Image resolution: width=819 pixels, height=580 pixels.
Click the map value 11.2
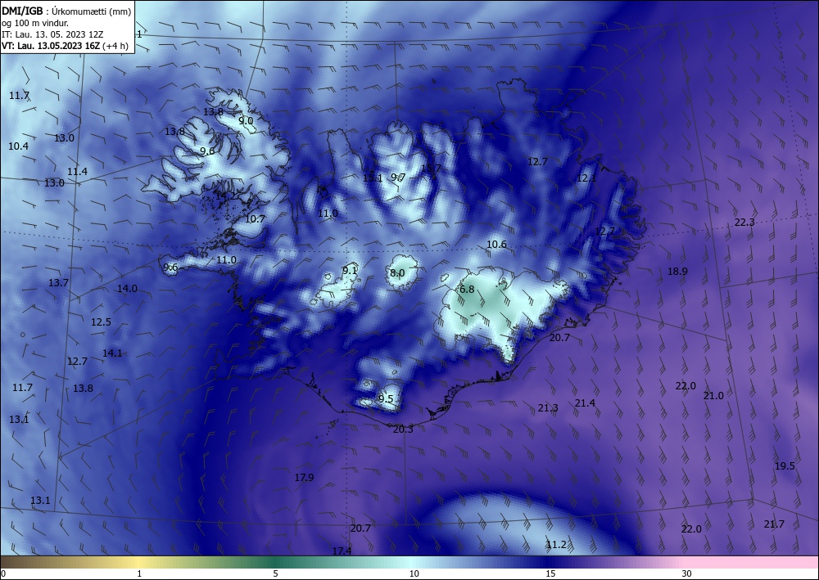556,545
